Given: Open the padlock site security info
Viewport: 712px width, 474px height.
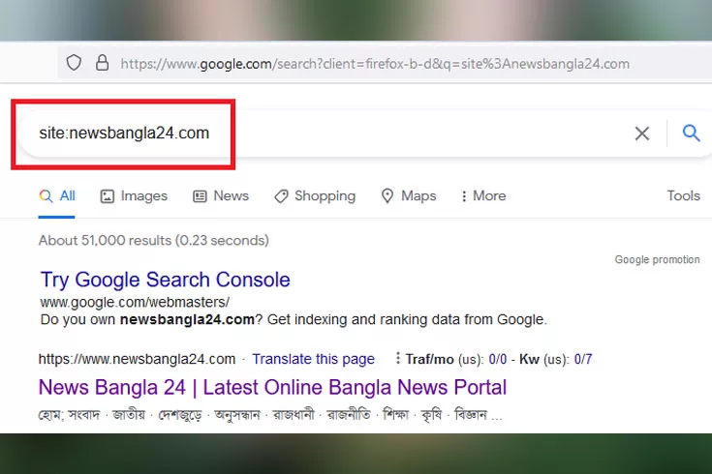Looking at the screenshot, I should pos(102,63).
